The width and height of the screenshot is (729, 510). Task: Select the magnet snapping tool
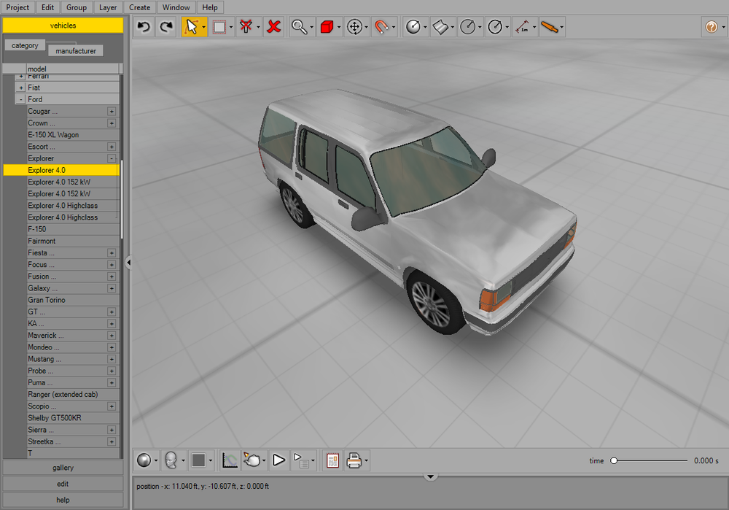pyautogui.click(x=383, y=26)
